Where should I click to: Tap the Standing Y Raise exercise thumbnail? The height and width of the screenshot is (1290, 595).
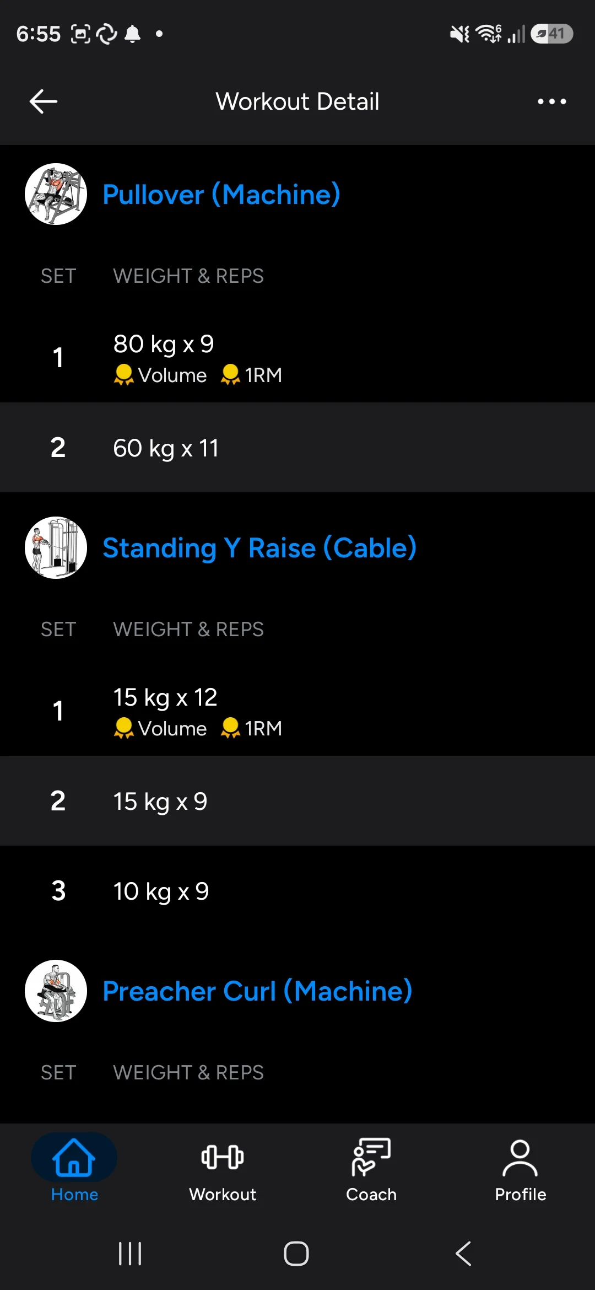(56, 547)
